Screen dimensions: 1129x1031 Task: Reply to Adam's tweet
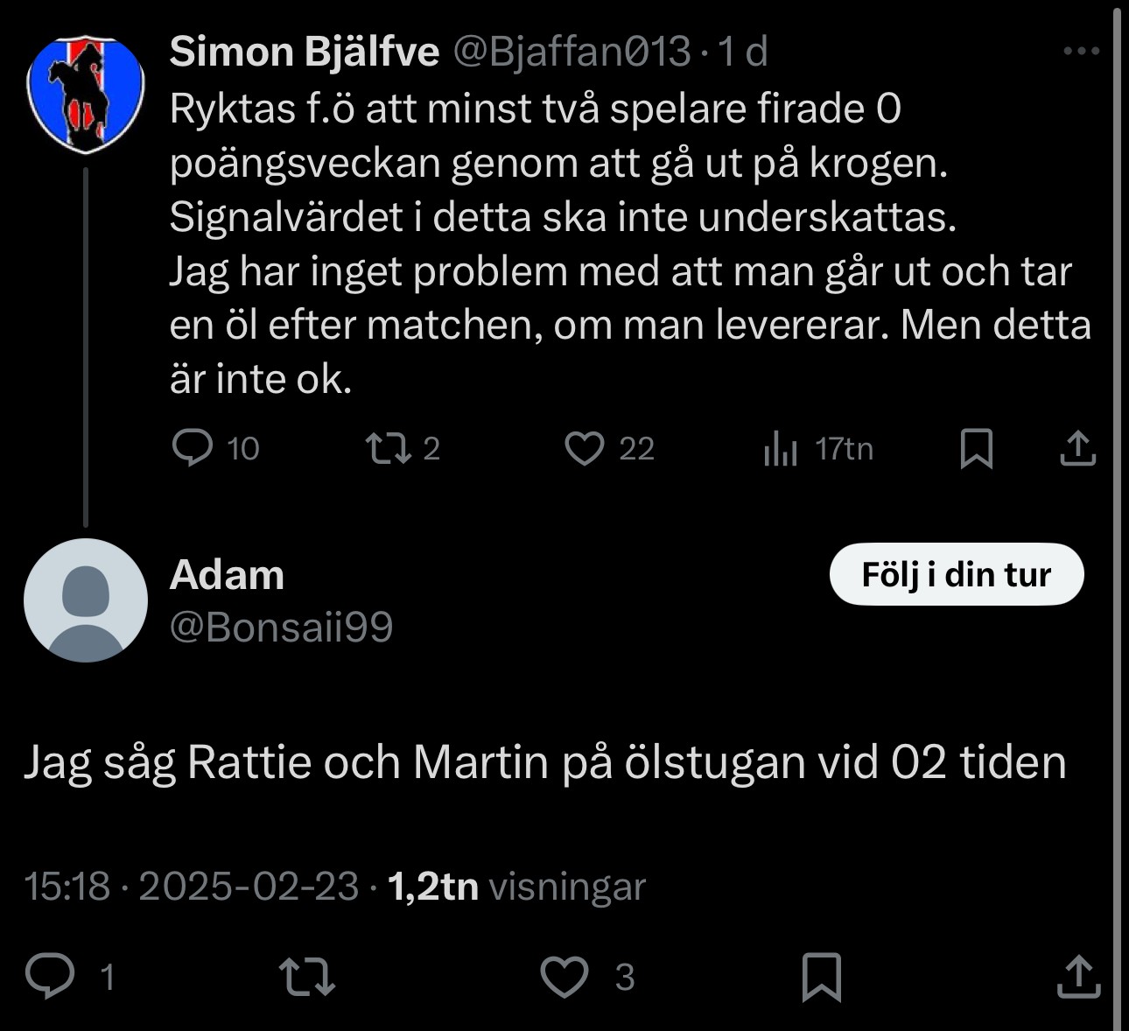[50, 976]
